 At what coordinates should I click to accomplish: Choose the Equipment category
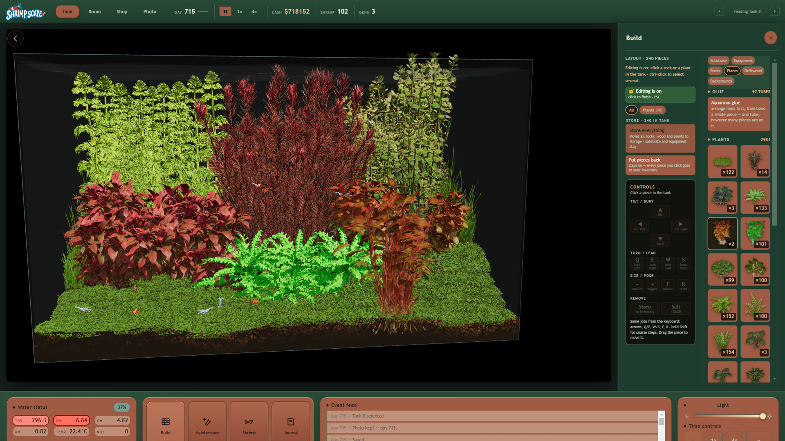tap(743, 61)
